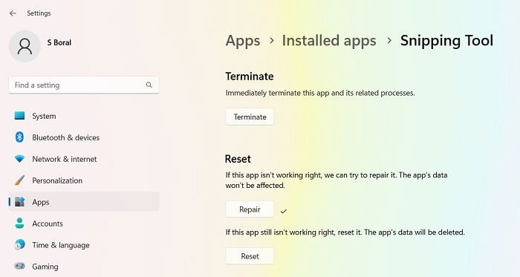520x277 pixels.
Task: Click the Reset button
Action: pyautogui.click(x=250, y=255)
